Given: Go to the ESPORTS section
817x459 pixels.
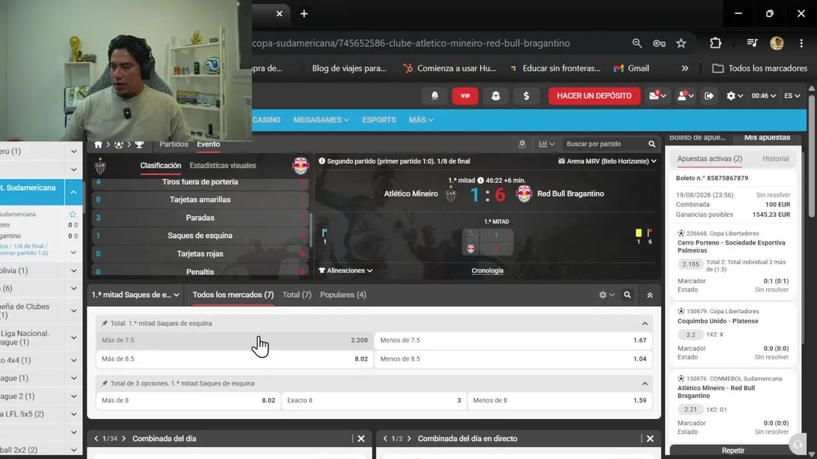Looking at the screenshot, I should [379, 120].
